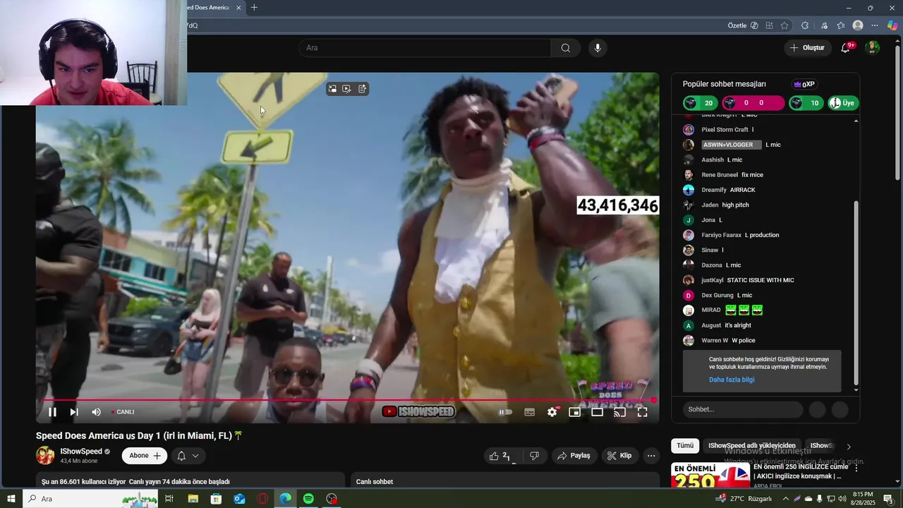Image resolution: width=903 pixels, height=508 pixels.
Task: Open the Edge profile avatar
Action: (858, 25)
